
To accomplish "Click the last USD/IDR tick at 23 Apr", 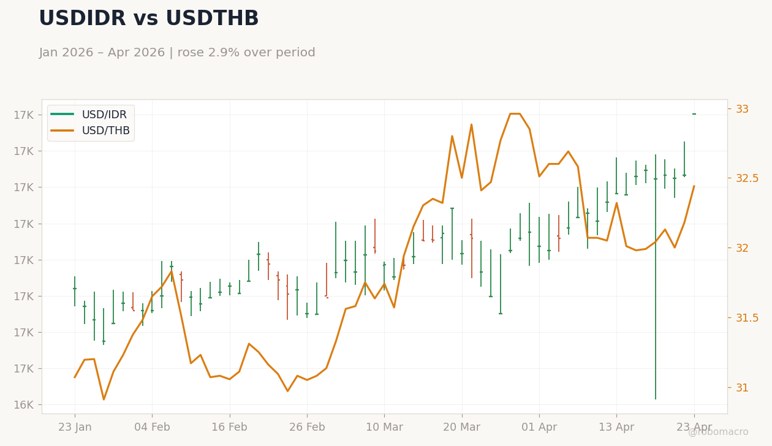I will [x=694, y=114].
